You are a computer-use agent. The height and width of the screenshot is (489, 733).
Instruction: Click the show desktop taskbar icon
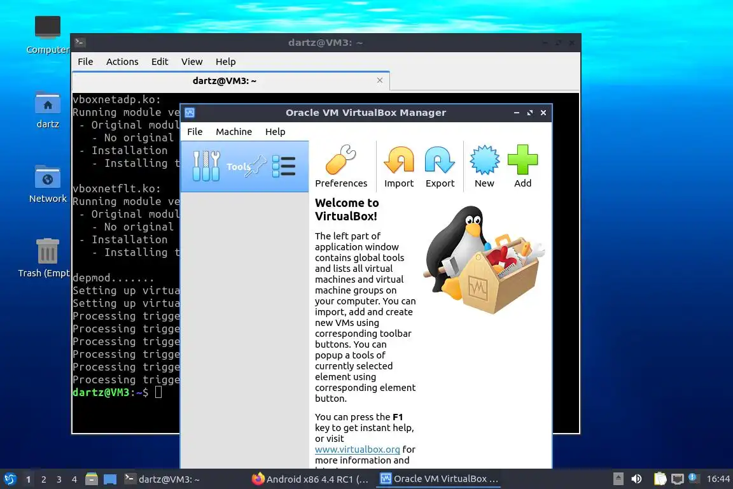click(x=110, y=479)
